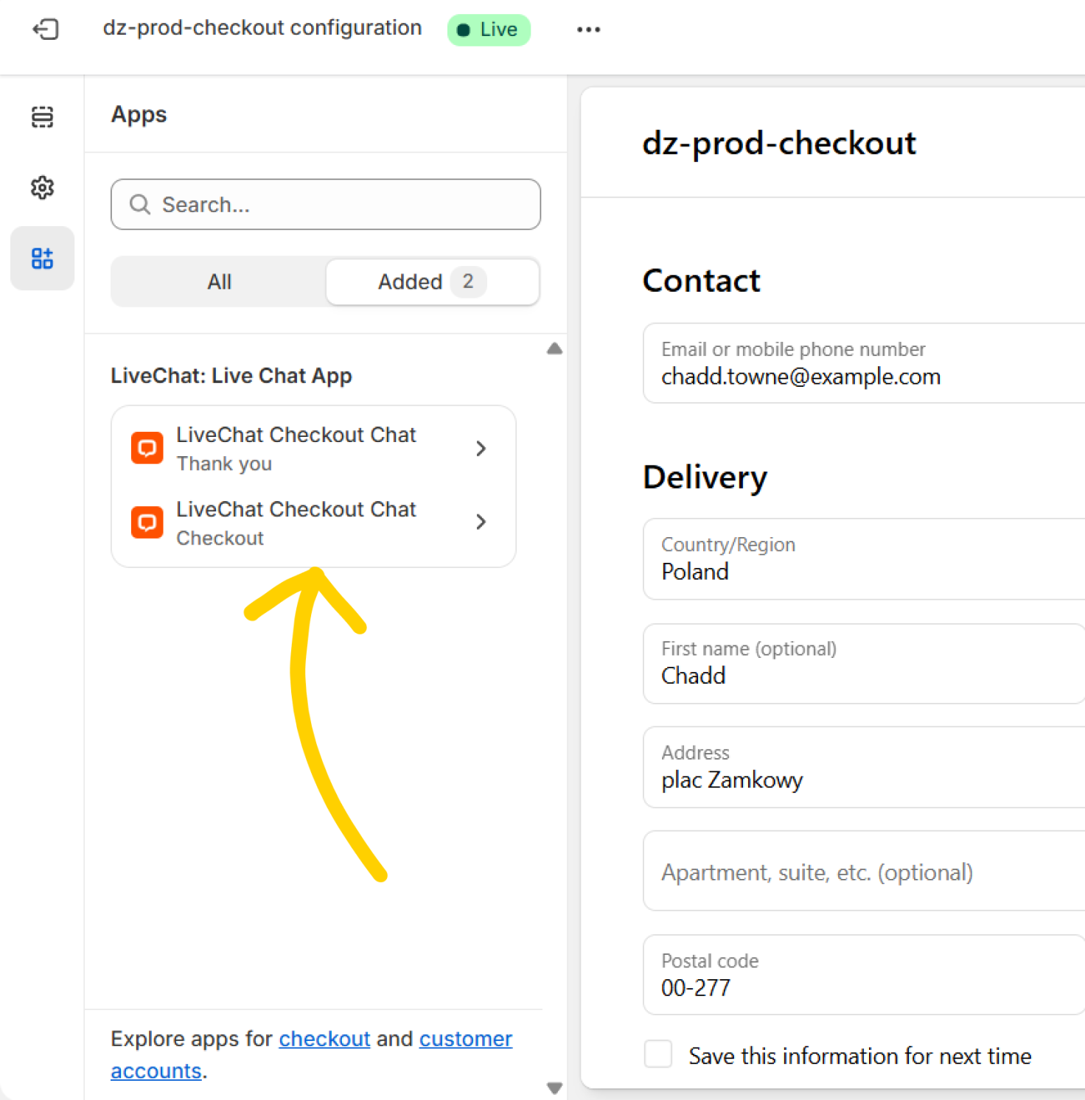Click the exit editor icon

pyautogui.click(x=46, y=29)
